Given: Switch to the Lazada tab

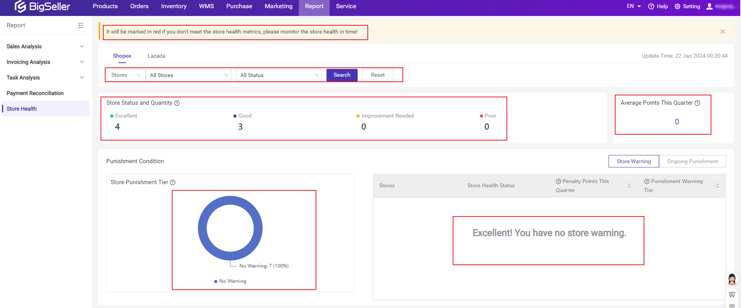Looking at the screenshot, I should click(x=156, y=56).
